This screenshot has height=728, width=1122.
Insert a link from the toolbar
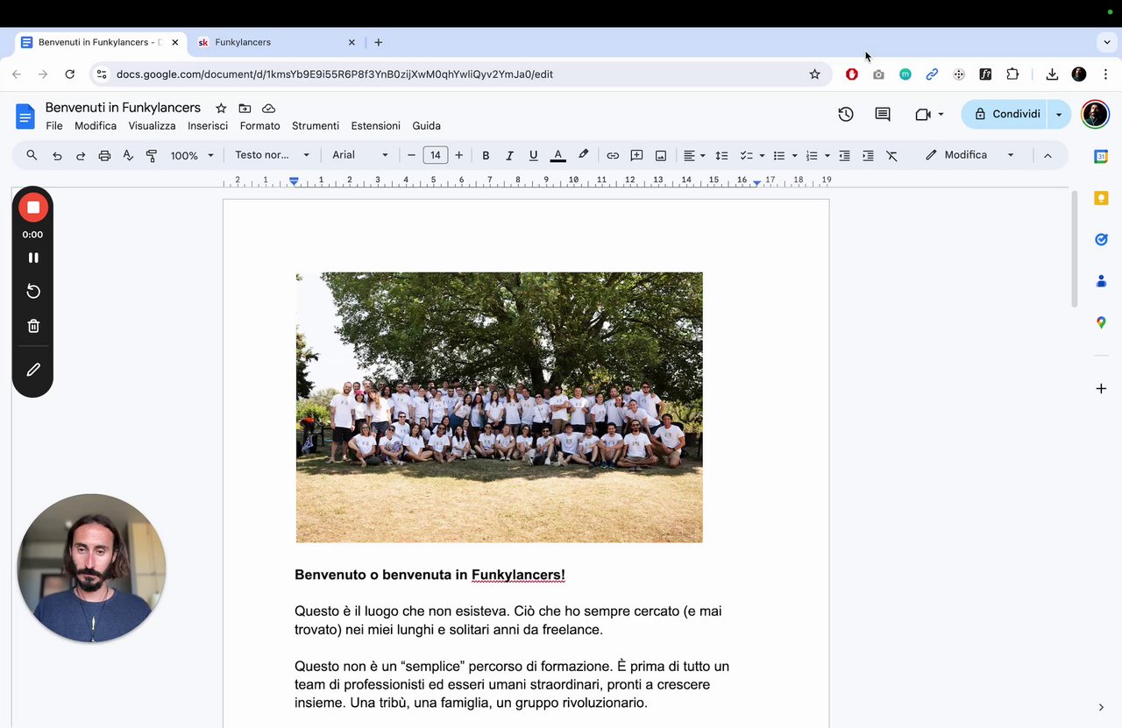[x=613, y=155]
